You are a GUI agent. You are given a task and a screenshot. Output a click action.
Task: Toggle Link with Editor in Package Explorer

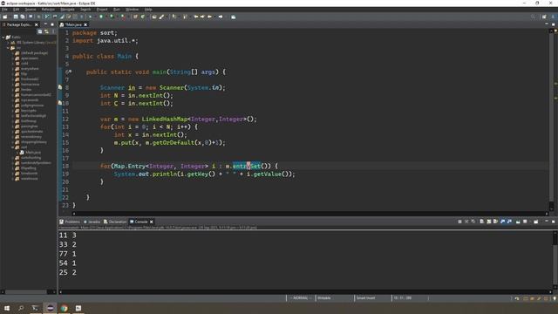pos(46,31)
